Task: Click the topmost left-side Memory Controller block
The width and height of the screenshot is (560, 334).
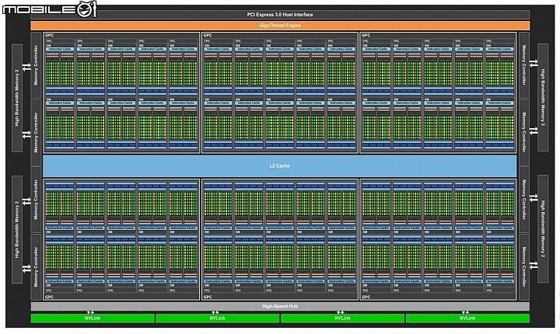Action: tap(36, 65)
